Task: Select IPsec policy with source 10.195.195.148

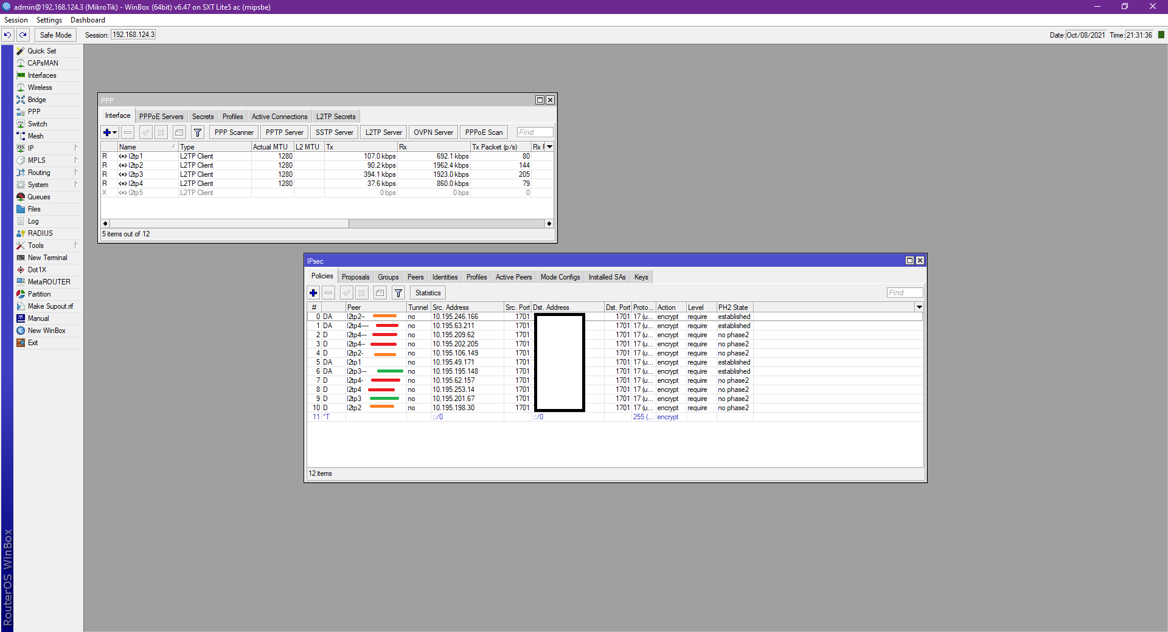Action: tap(614, 371)
